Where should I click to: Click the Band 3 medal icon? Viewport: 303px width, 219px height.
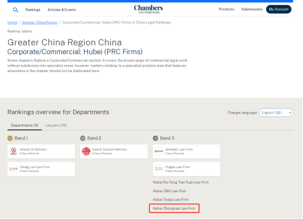click(155, 138)
